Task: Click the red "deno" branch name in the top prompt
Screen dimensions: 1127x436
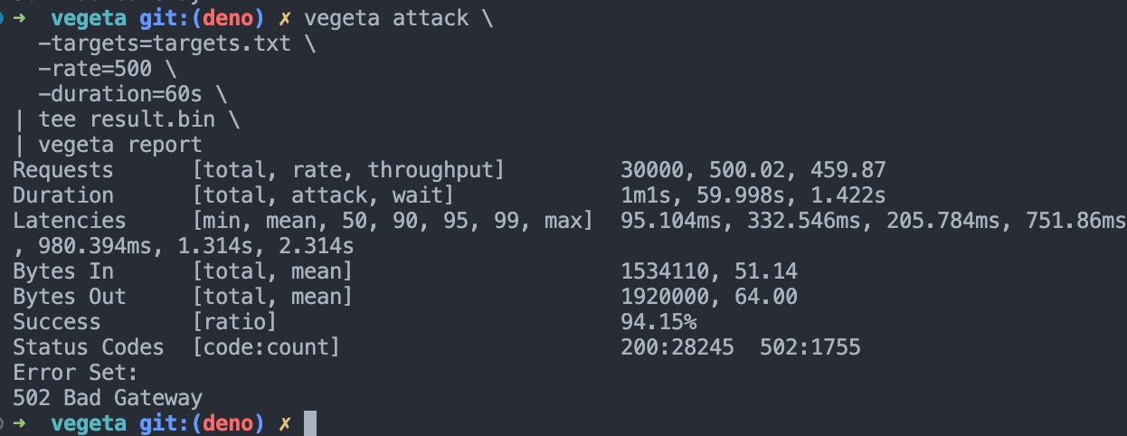Action: point(228,18)
